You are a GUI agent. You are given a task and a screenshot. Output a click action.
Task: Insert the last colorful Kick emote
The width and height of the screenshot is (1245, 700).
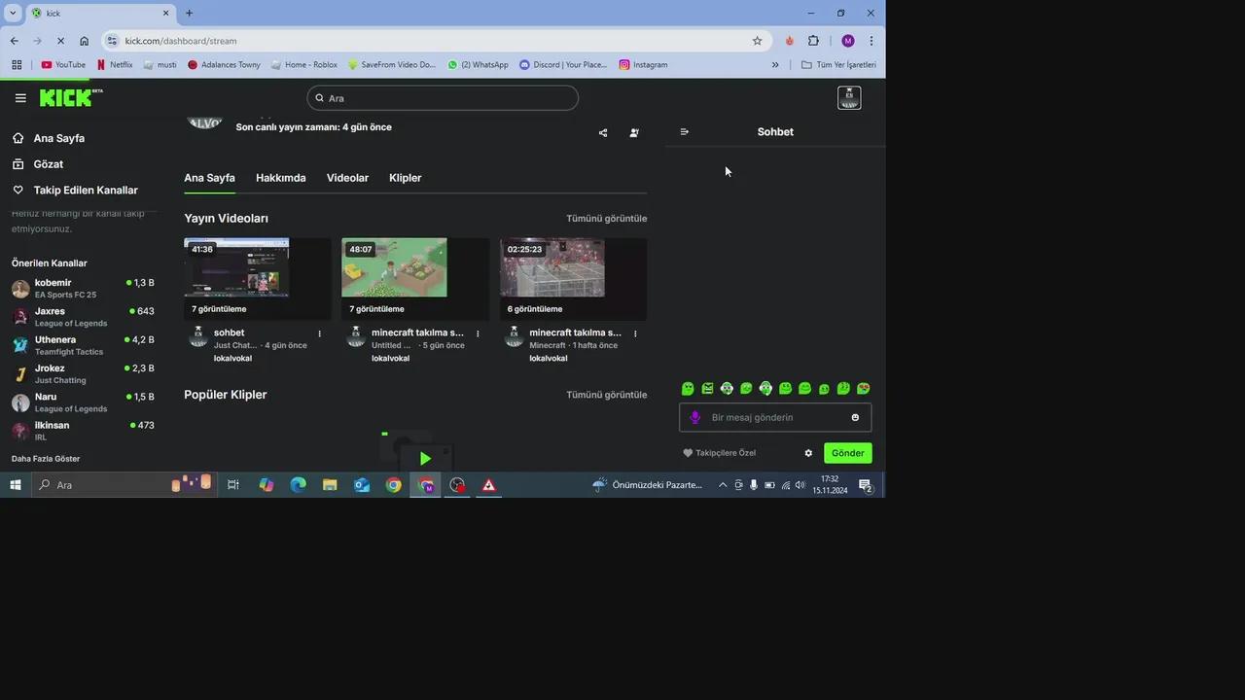coord(863,389)
